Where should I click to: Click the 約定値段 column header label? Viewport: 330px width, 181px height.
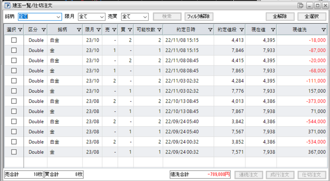point(227,30)
